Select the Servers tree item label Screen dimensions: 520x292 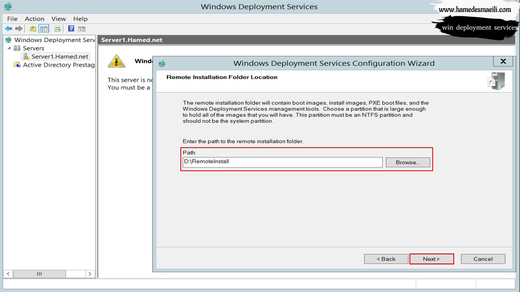tap(33, 48)
